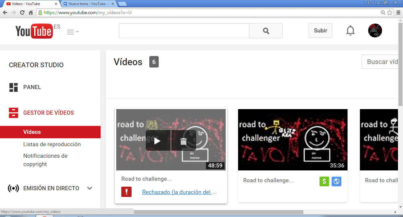Open Notificaciones de copyright
The image size is (403, 217).
45,160
